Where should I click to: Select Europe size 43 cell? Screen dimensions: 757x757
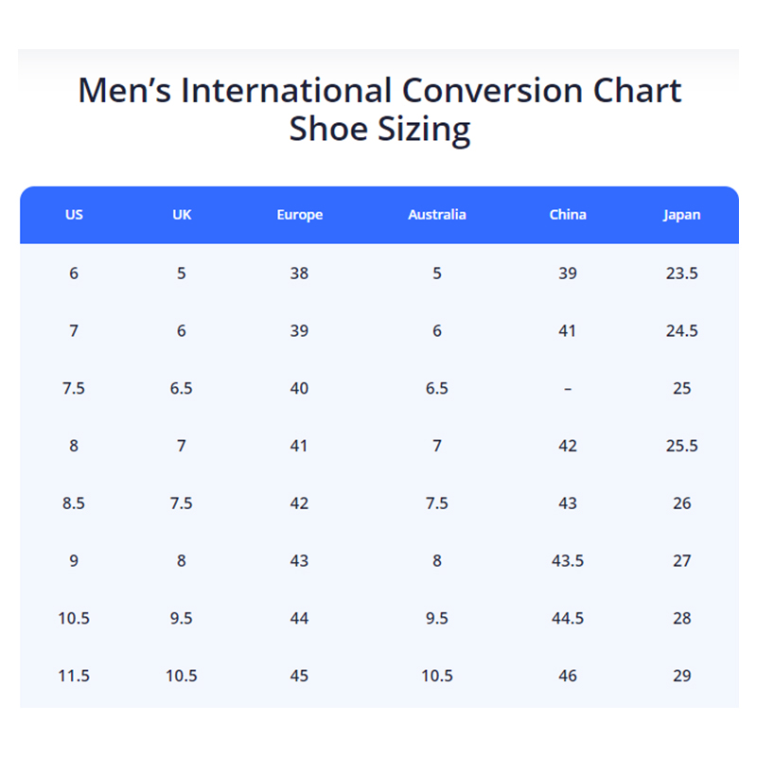pyautogui.click(x=299, y=561)
